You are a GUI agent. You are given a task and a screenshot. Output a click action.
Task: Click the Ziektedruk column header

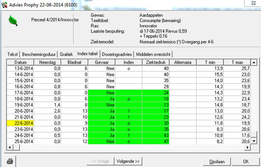156,62
